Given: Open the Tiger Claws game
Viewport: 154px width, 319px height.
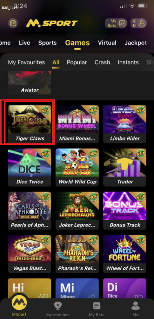Looking at the screenshot, I should click(x=30, y=124).
